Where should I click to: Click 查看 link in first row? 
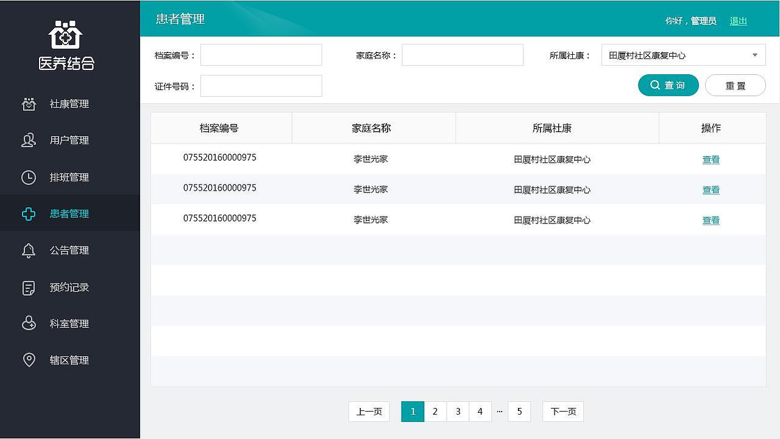[x=711, y=160]
